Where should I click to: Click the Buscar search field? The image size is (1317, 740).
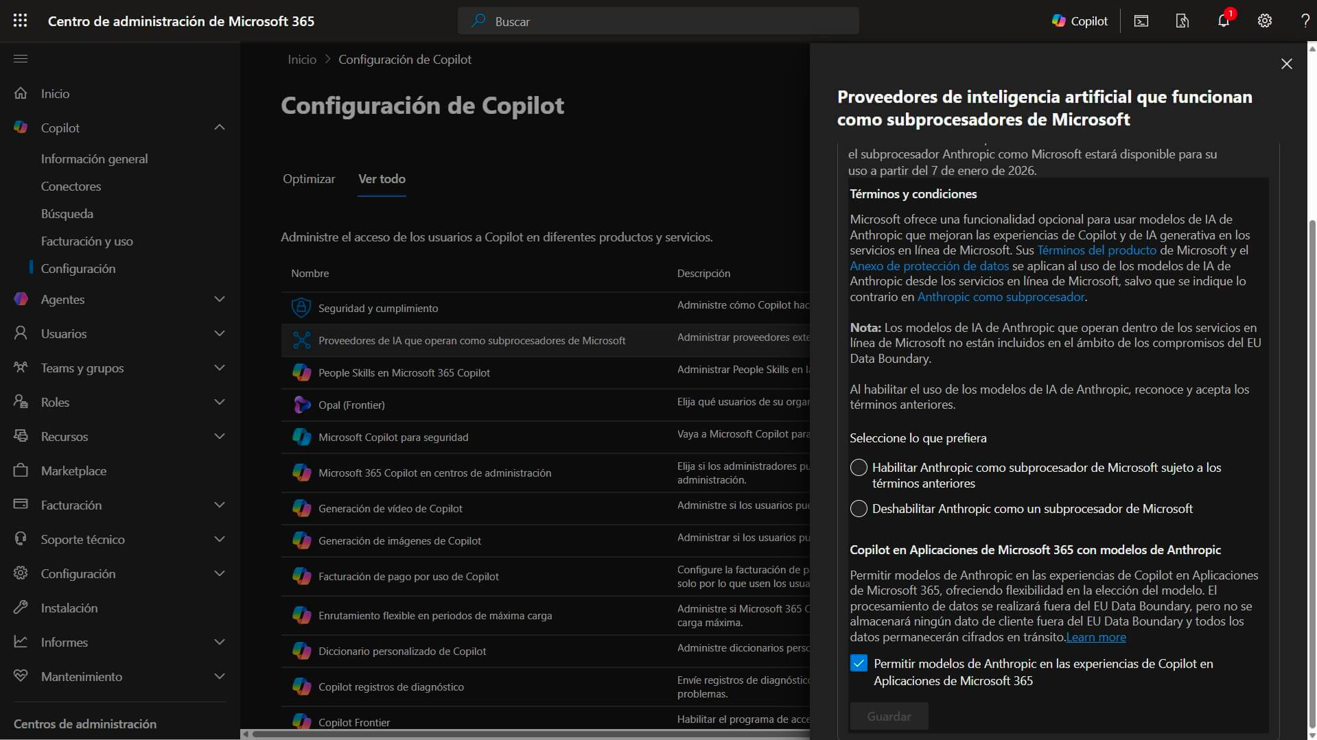pyautogui.click(x=657, y=21)
